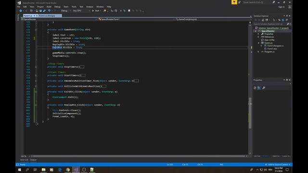Viewport: 308px width, 173px height.
Task: Select the Solution 'SpaceShooter' root node
Action: (273, 28)
